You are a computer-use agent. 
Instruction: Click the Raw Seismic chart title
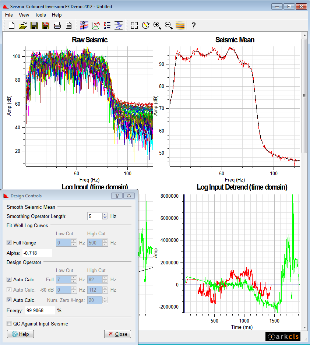coord(89,40)
